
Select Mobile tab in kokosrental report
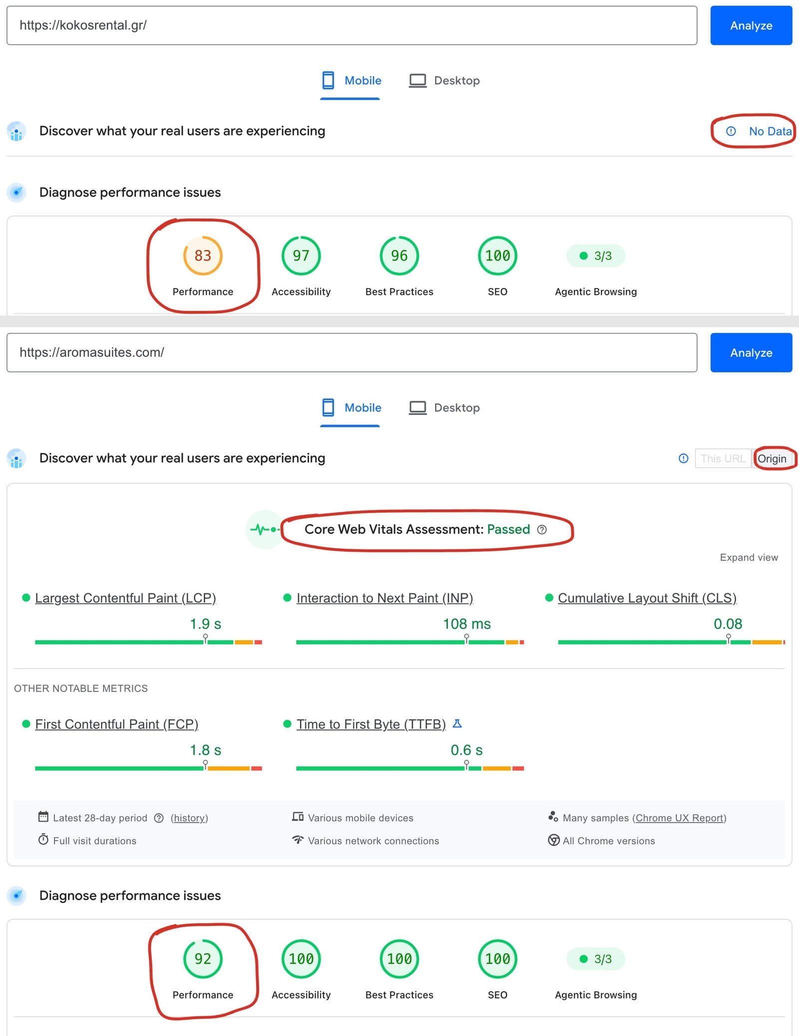[x=351, y=80]
